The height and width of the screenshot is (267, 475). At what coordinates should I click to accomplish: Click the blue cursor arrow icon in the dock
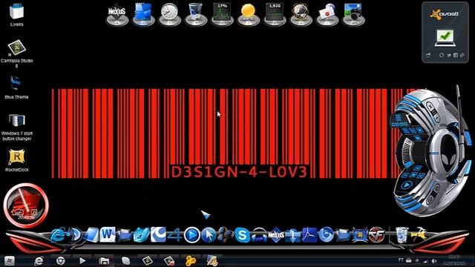209,235
